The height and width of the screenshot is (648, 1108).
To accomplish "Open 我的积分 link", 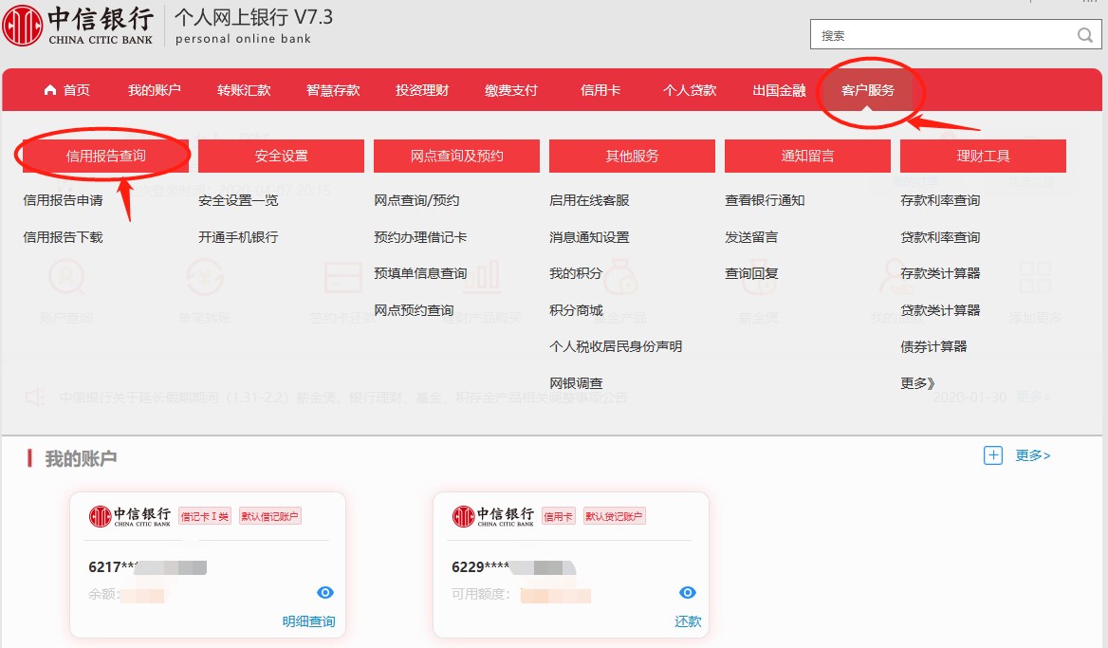I will (x=576, y=273).
